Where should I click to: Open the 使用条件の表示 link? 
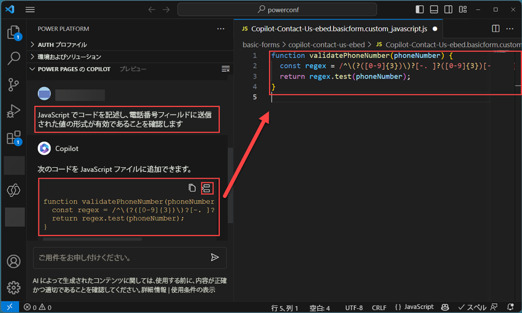[x=193, y=290]
